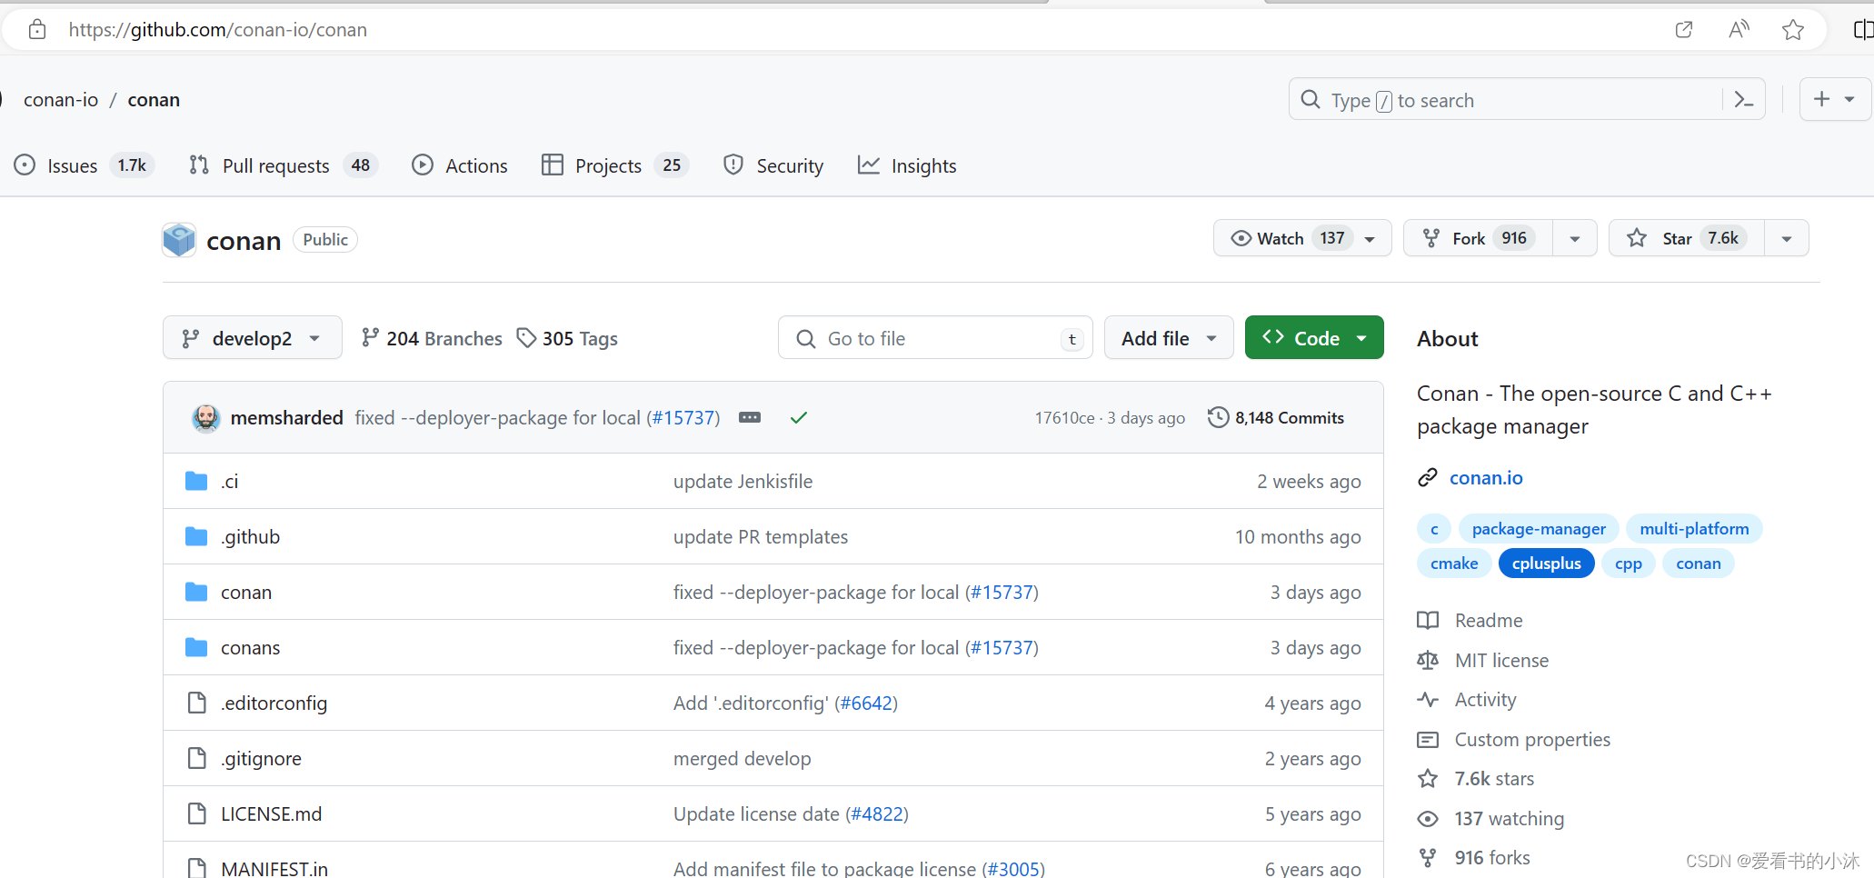This screenshot has height=878, width=1874.
Task: Select the multi-platform topic tag
Action: [1694, 528]
